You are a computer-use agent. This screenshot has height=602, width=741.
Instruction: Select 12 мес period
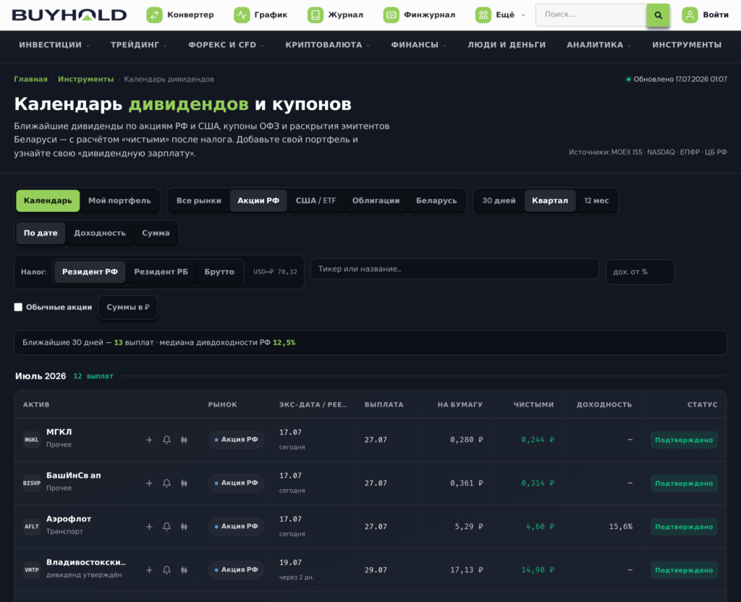tap(596, 200)
